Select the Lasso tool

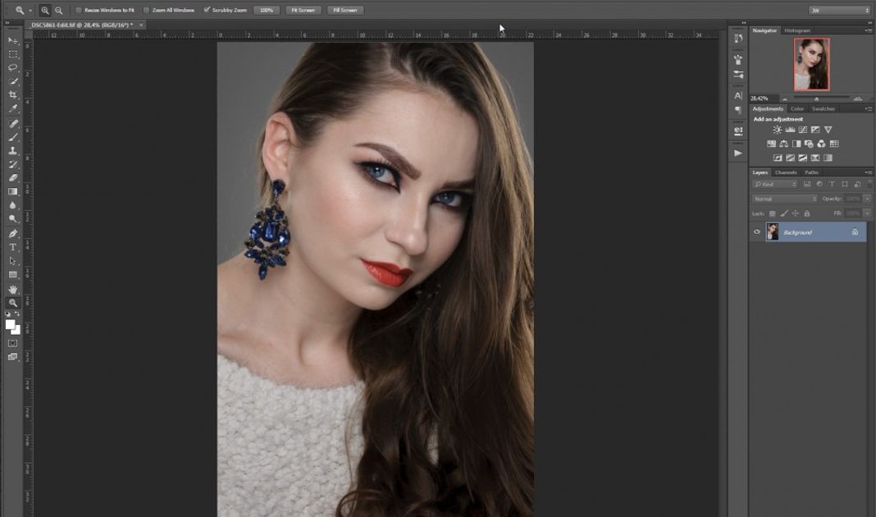(13, 67)
